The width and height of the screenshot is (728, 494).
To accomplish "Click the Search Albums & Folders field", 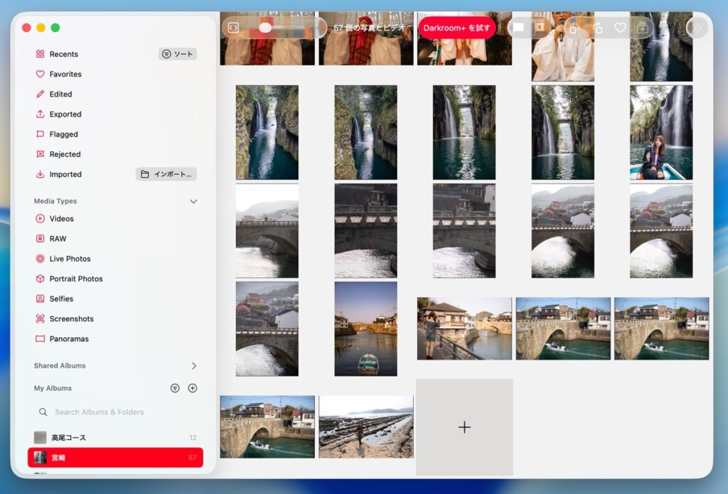I will pos(100,412).
